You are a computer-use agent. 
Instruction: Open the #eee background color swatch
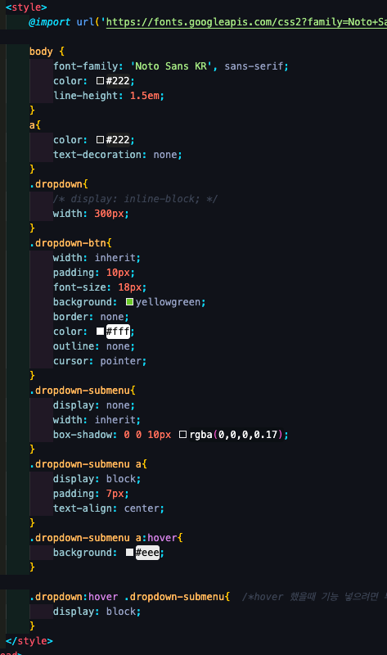[129, 552]
